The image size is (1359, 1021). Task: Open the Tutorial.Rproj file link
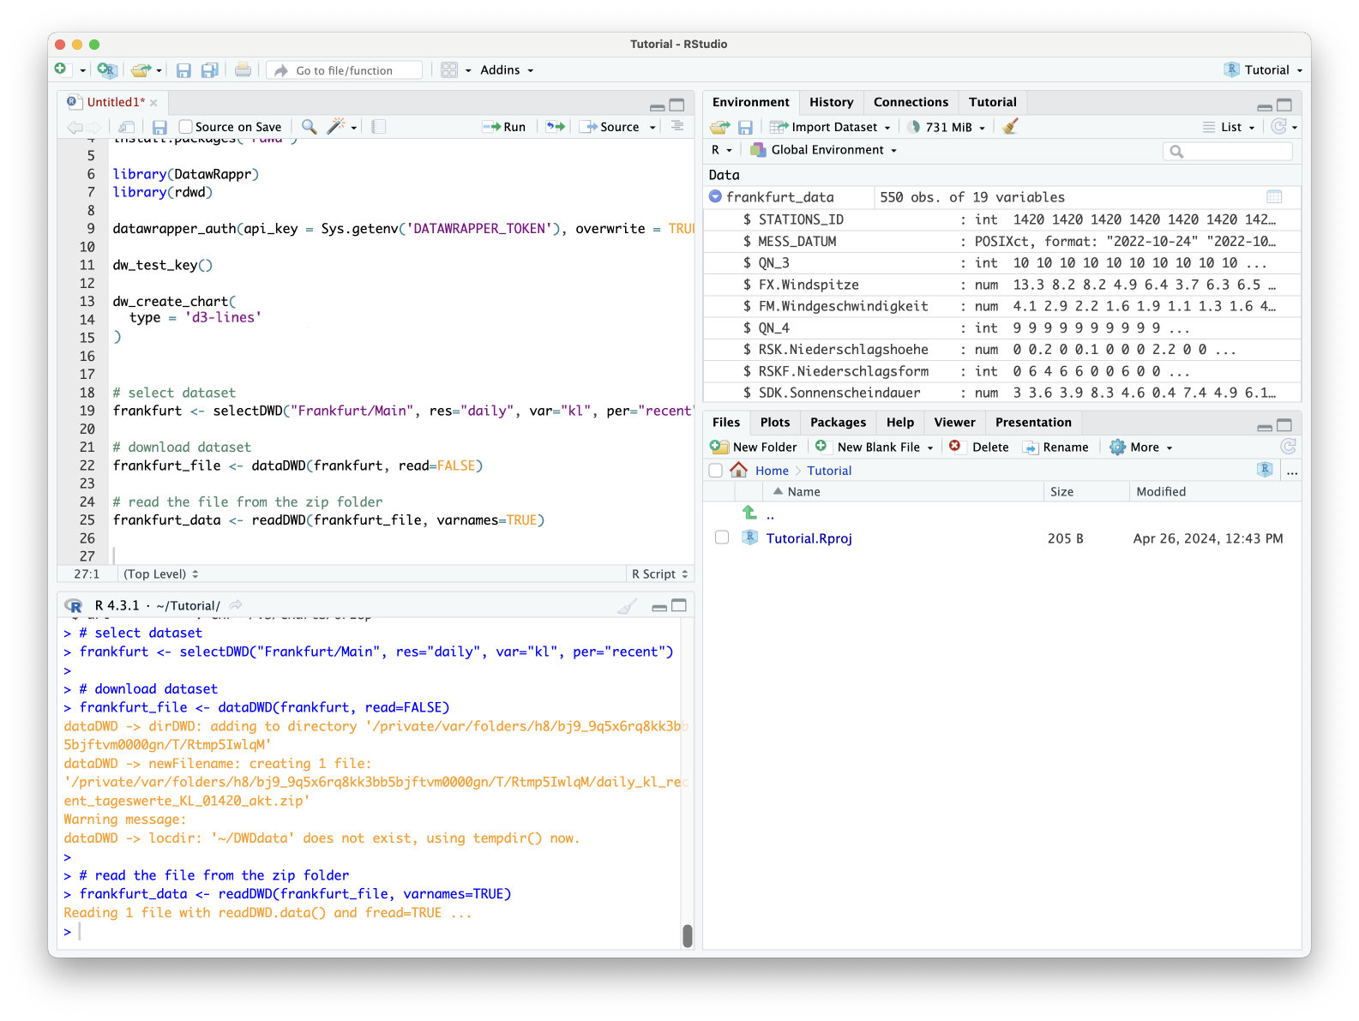click(x=809, y=538)
